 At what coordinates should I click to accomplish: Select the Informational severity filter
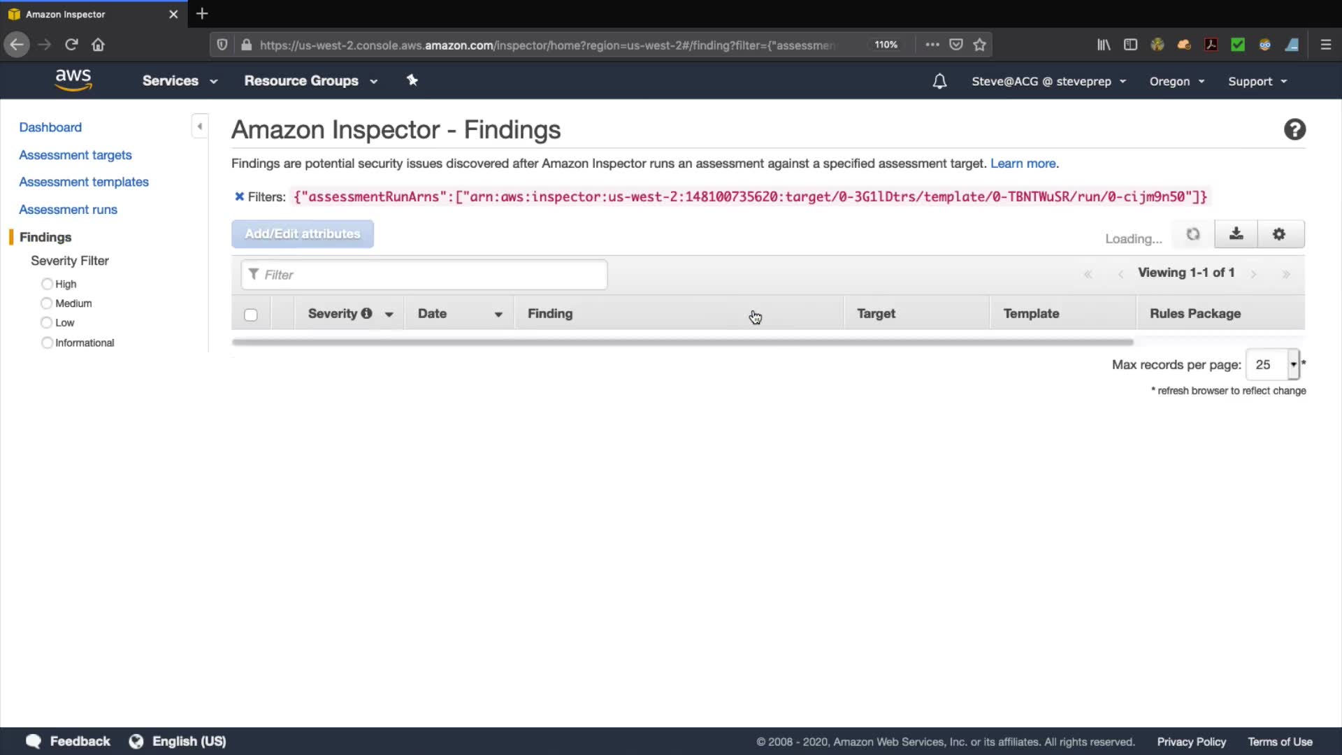(x=47, y=343)
